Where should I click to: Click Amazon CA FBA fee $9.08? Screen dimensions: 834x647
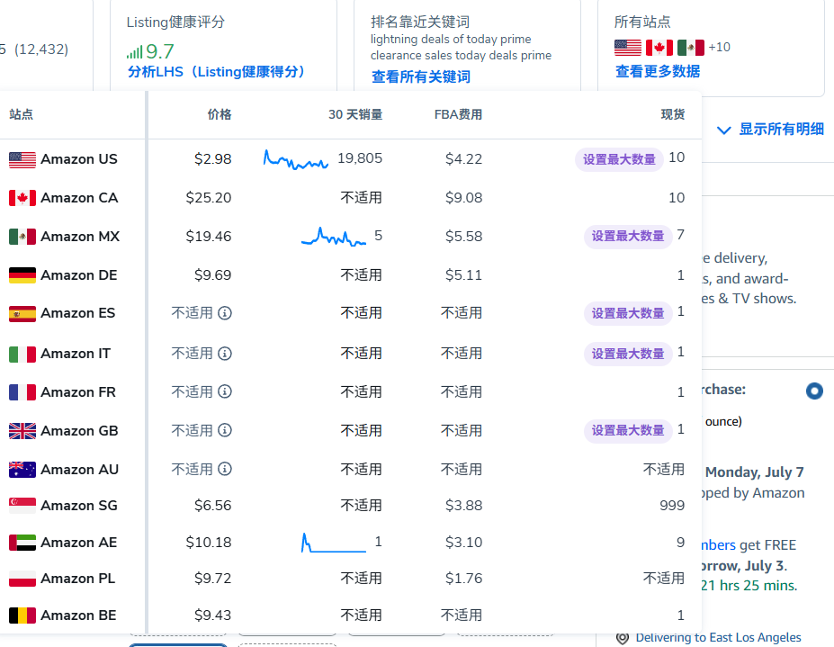coord(464,198)
